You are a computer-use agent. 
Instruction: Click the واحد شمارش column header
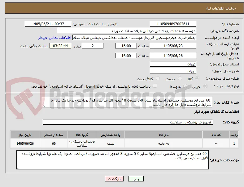(110, 135)
